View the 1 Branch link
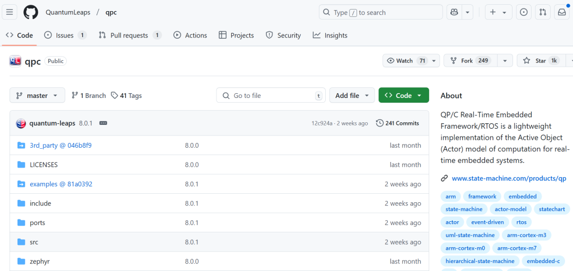 89,96
